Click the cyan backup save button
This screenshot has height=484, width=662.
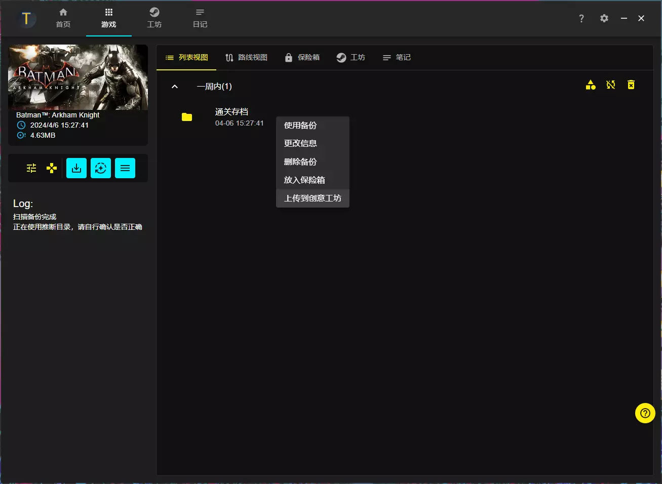76,168
